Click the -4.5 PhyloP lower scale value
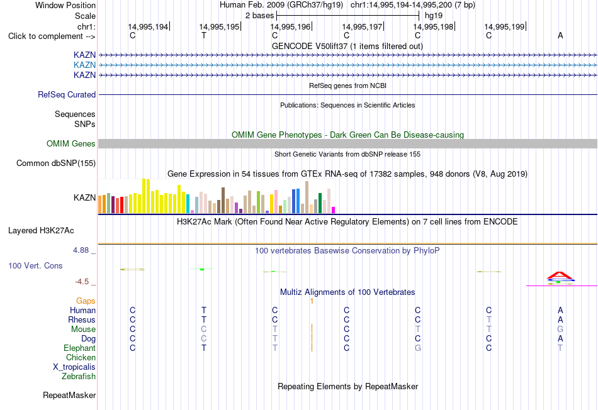Image resolution: width=598 pixels, height=410 pixels. click(82, 282)
